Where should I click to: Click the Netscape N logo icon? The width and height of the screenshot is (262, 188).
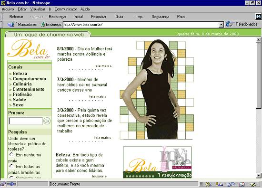(258, 17)
